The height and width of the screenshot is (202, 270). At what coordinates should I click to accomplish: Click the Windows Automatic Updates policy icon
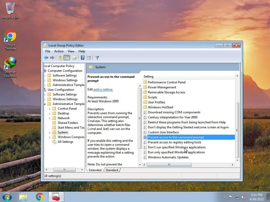coord(145,157)
